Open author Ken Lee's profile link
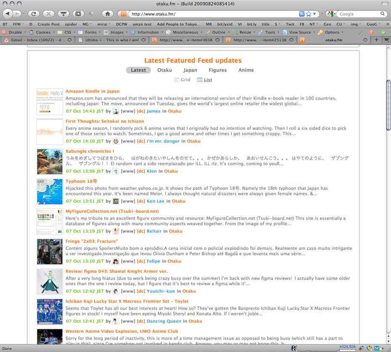Image resolution: width=391 pixels, height=352 pixels. pos(156,201)
